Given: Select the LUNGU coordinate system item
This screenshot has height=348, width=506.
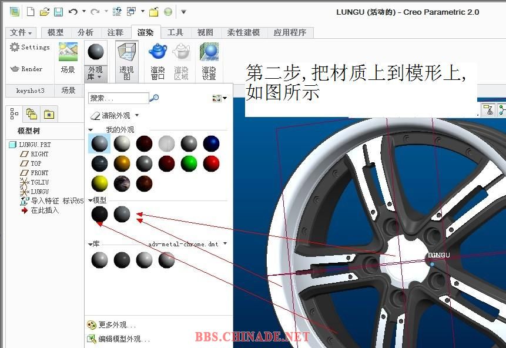Looking at the screenshot, I should tap(35, 192).
